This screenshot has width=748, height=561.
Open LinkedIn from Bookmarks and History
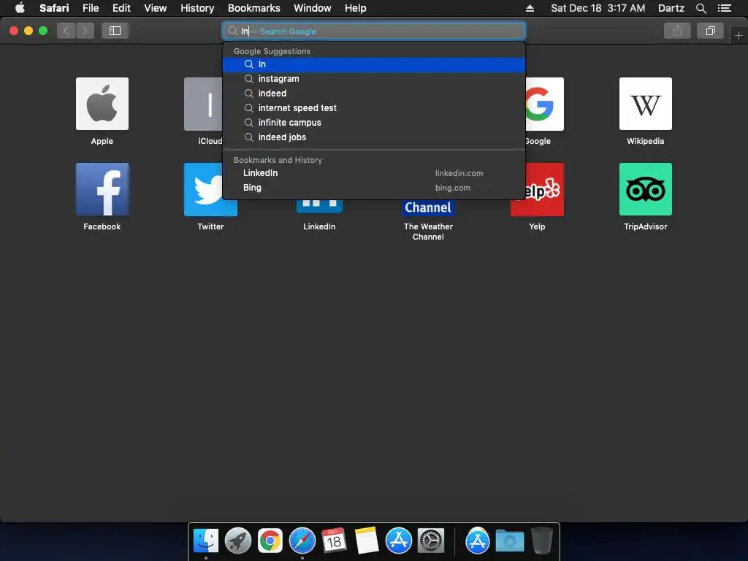point(374,173)
